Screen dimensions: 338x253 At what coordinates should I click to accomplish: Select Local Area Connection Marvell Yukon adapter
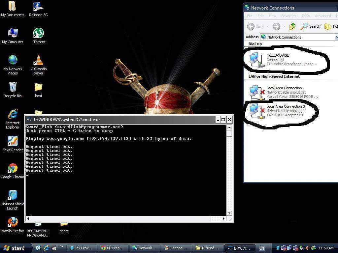(283, 92)
